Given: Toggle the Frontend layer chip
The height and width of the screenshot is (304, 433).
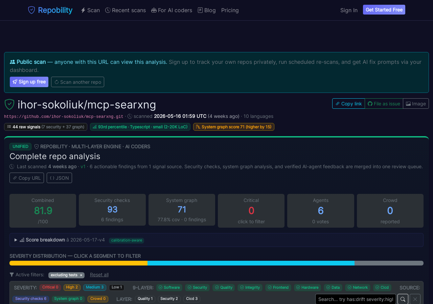Looking at the screenshot, I should (278, 287).
